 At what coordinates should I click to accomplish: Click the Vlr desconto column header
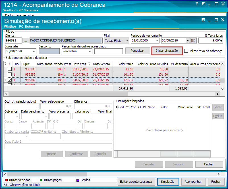(x=179, y=64)
